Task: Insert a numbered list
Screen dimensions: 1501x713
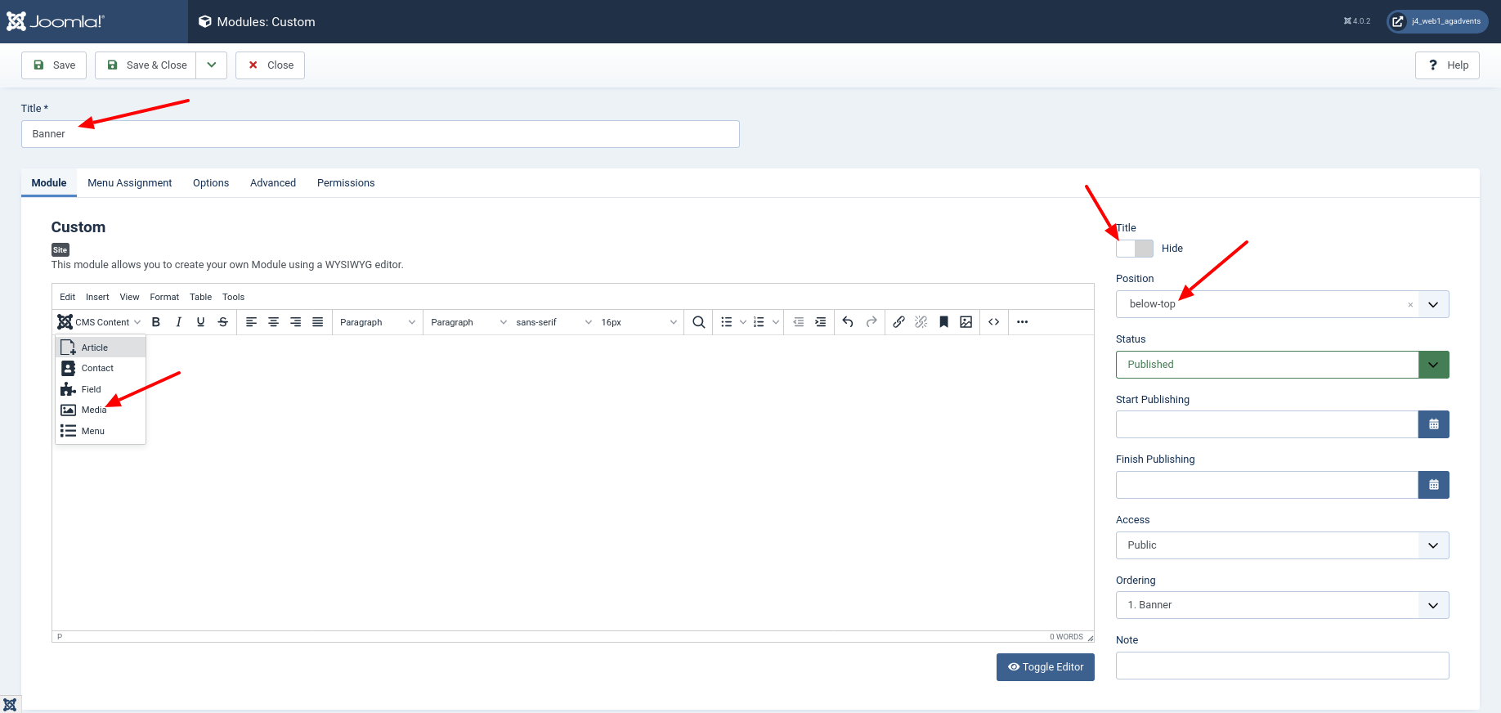Action: pyautogui.click(x=759, y=322)
